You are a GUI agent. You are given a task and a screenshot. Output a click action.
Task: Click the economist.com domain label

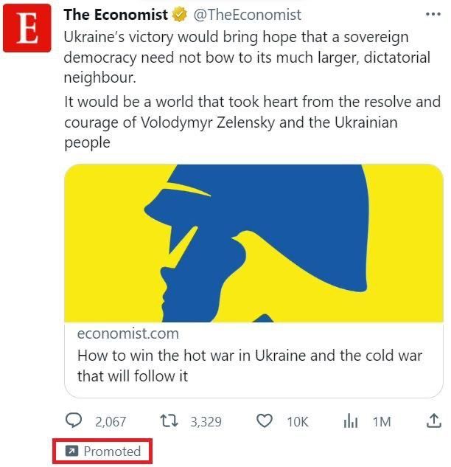tap(128, 333)
